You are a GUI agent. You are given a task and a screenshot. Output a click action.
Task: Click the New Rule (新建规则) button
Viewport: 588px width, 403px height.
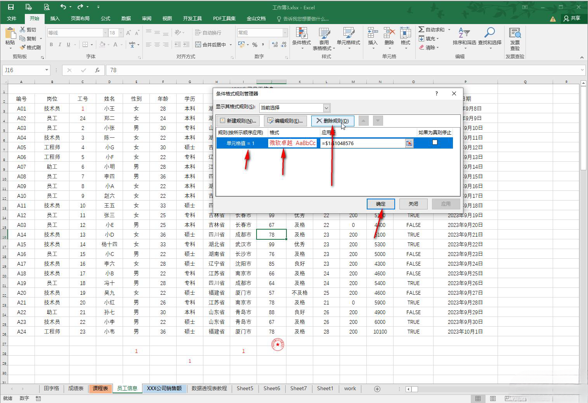[237, 121]
